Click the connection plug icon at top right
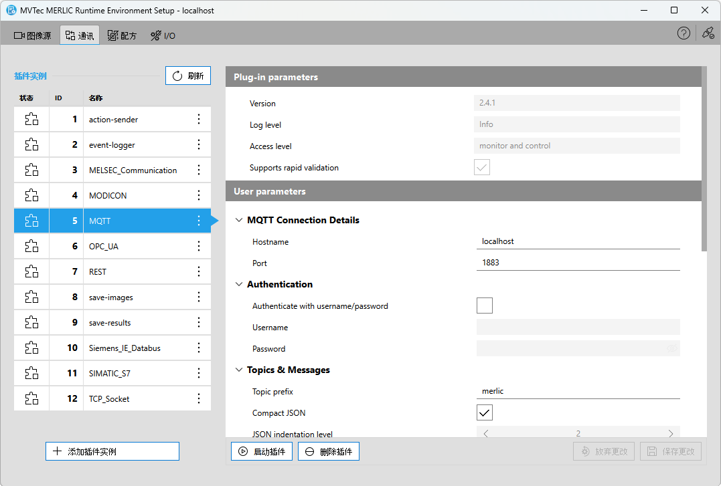The height and width of the screenshot is (486, 721). coord(708,33)
